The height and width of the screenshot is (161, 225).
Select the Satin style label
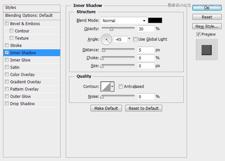[x=15, y=67]
